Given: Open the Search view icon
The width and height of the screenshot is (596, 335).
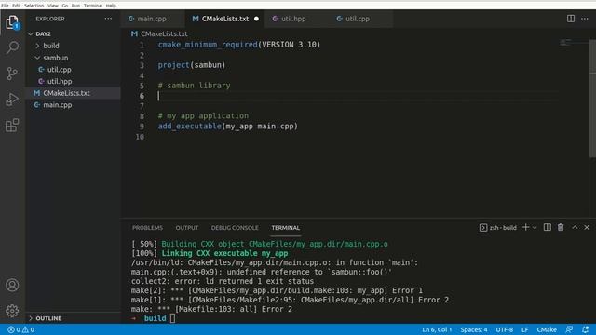Looking at the screenshot, I should [12, 47].
